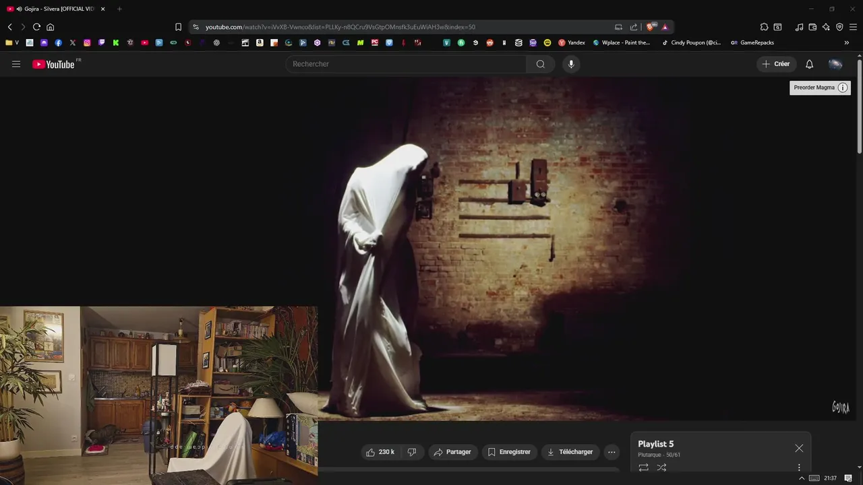Viewport: 863px width, 485px height.
Task: Open the Twitch bookmark icon
Action: (x=102, y=42)
